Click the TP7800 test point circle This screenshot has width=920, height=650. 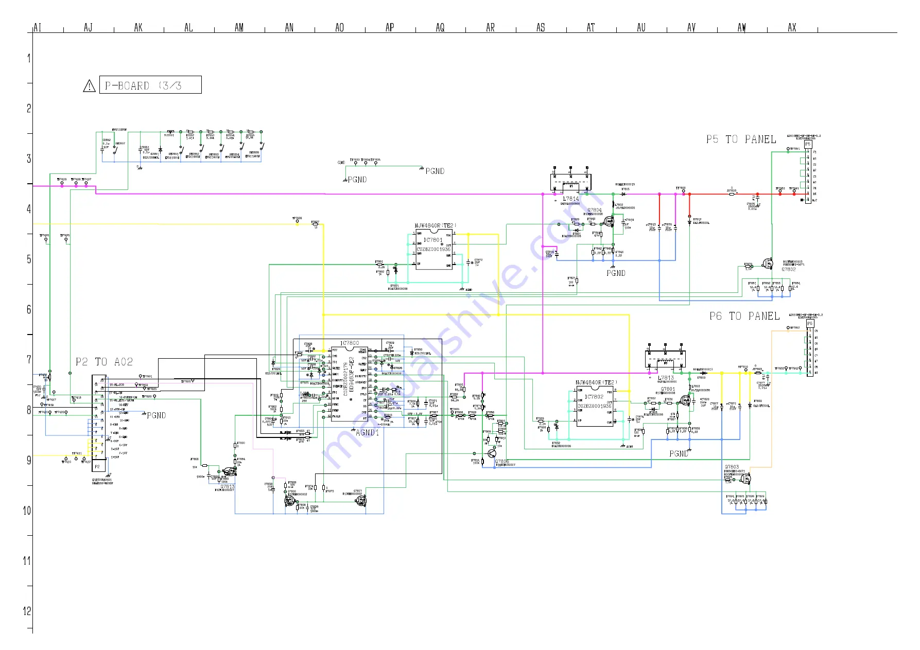click(x=683, y=191)
